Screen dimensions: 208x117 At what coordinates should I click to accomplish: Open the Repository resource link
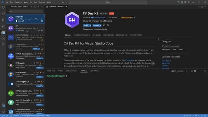point(165,63)
